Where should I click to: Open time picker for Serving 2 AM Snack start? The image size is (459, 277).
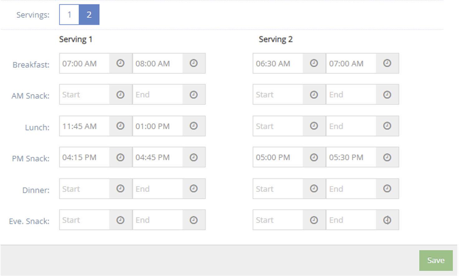coord(314,95)
